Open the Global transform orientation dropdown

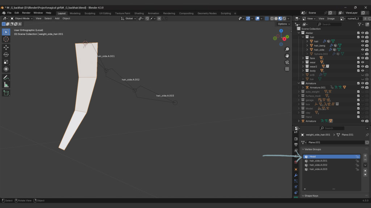[129, 18]
